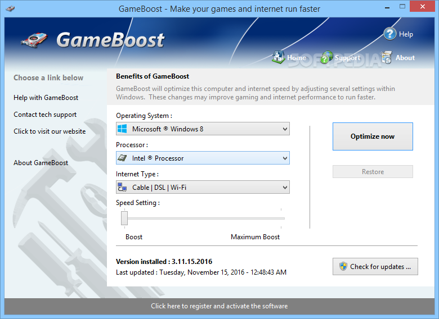Click the title bar app icon
This screenshot has height=319, width=439.
(x=10, y=8)
